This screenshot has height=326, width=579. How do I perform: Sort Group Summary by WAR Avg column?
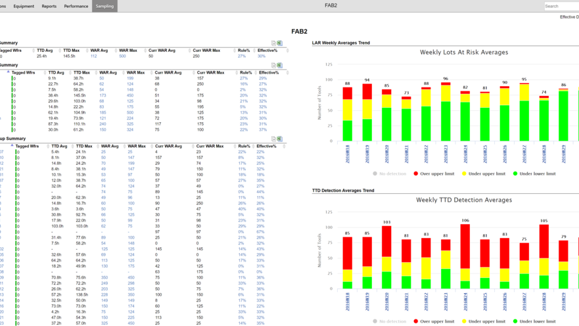click(110, 146)
